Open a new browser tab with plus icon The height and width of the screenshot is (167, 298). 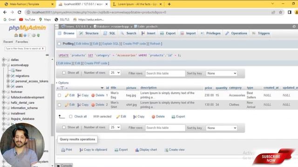coord(169,4)
